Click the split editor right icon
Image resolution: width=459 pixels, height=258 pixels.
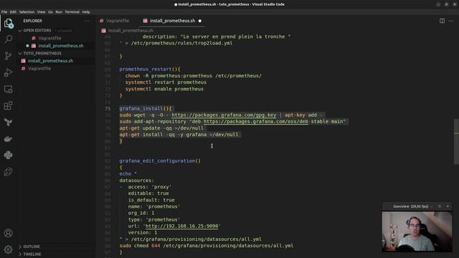442,21
